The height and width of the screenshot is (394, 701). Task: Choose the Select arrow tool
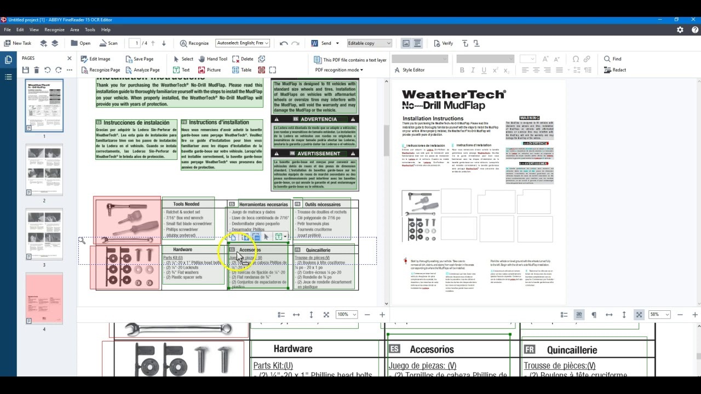pyautogui.click(x=183, y=59)
